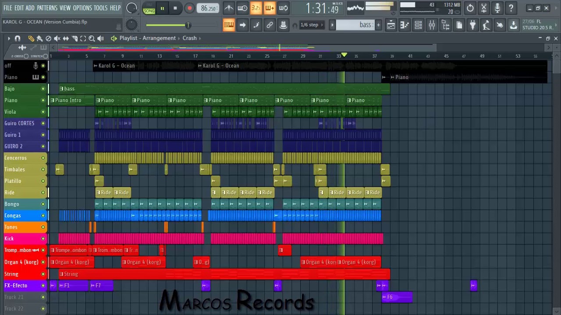Image resolution: width=561 pixels, height=315 pixels.
Task: Open the pattern selector showing bass
Action: (355, 25)
